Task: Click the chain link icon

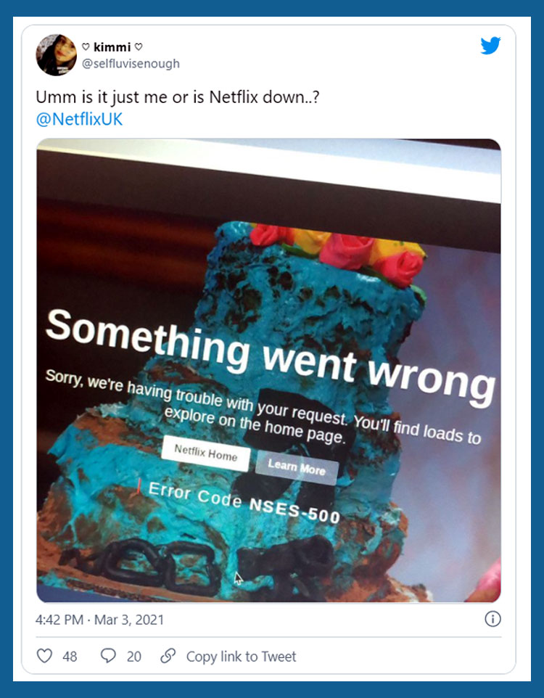Action: [168, 656]
